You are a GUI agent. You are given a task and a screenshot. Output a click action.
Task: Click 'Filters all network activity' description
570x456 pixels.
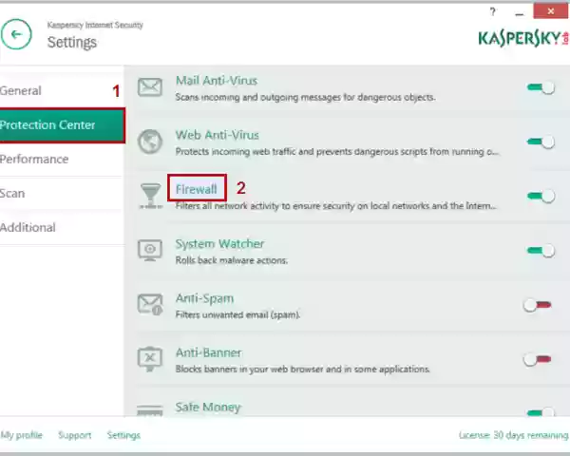pos(335,206)
